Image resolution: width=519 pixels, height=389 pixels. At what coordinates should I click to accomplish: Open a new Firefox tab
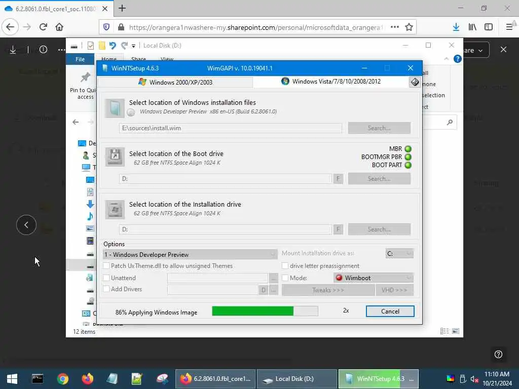coord(122,8)
